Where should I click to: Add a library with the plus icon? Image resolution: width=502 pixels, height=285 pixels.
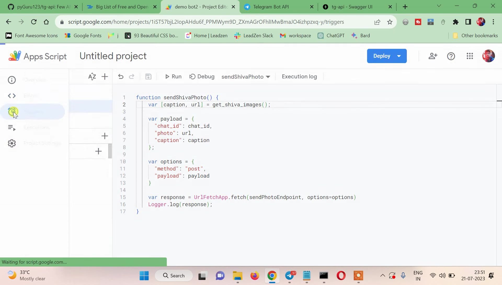(105, 136)
